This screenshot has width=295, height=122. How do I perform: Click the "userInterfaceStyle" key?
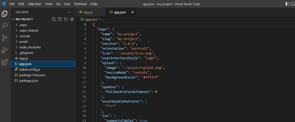pos(120,58)
